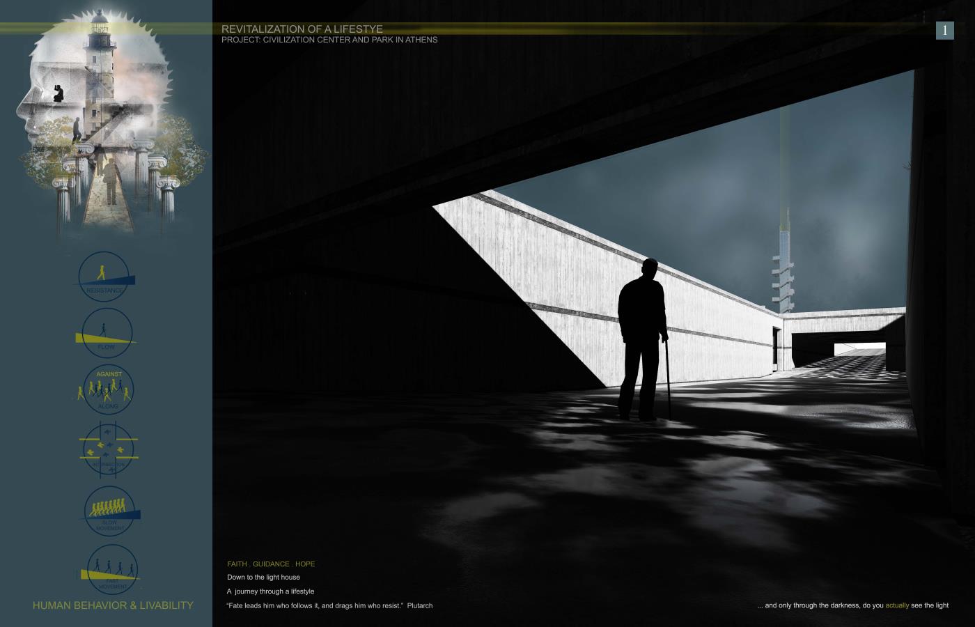Click the kneeling figure silhouette in collage
This screenshot has width=975, height=627.
point(59,93)
